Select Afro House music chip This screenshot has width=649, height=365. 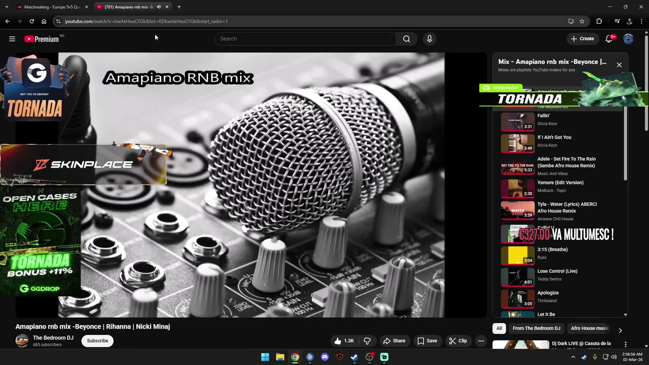tap(590, 328)
